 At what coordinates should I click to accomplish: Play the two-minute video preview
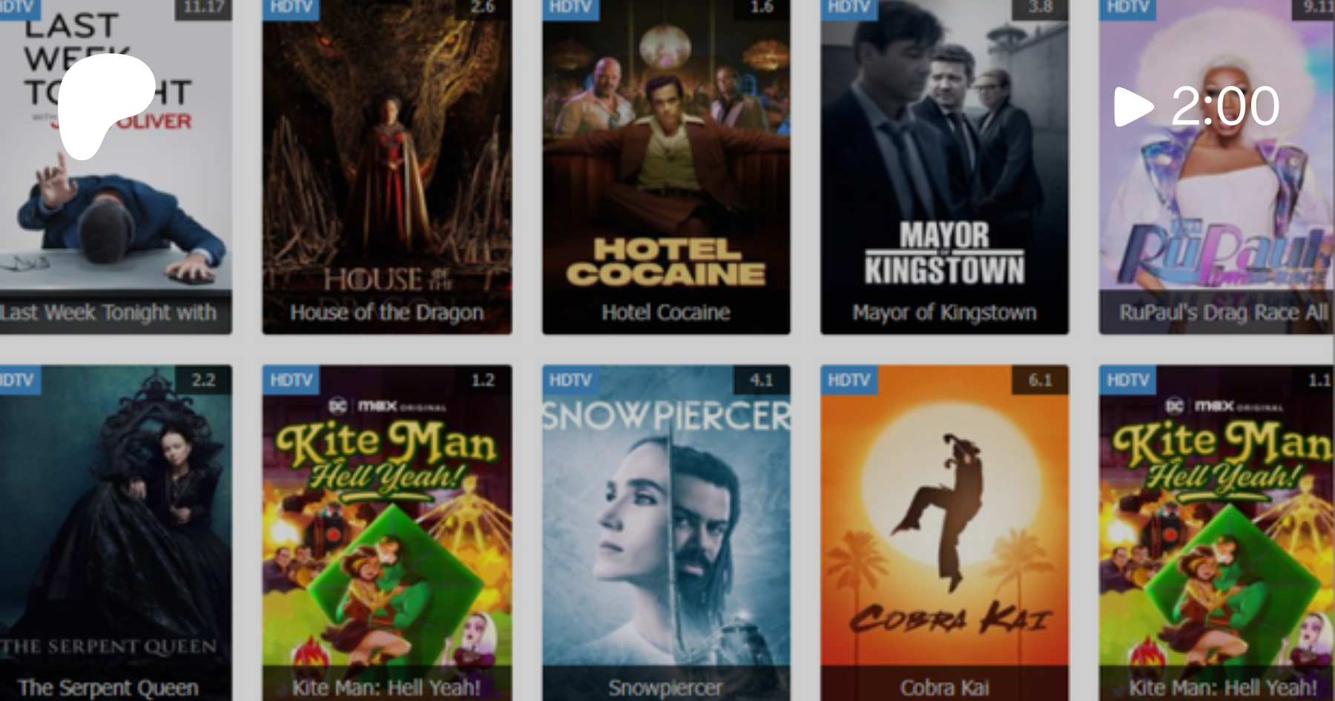coord(1196,106)
